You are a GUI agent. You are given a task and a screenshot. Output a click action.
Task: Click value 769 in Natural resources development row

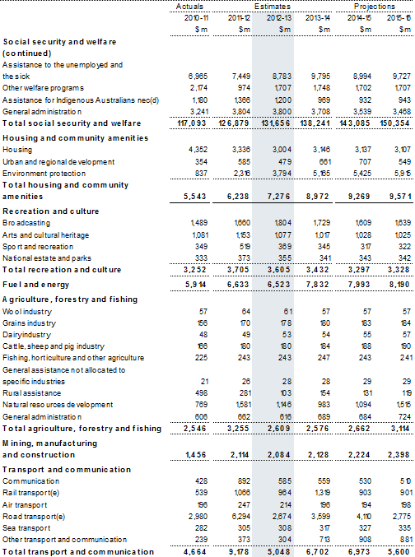click(201, 405)
